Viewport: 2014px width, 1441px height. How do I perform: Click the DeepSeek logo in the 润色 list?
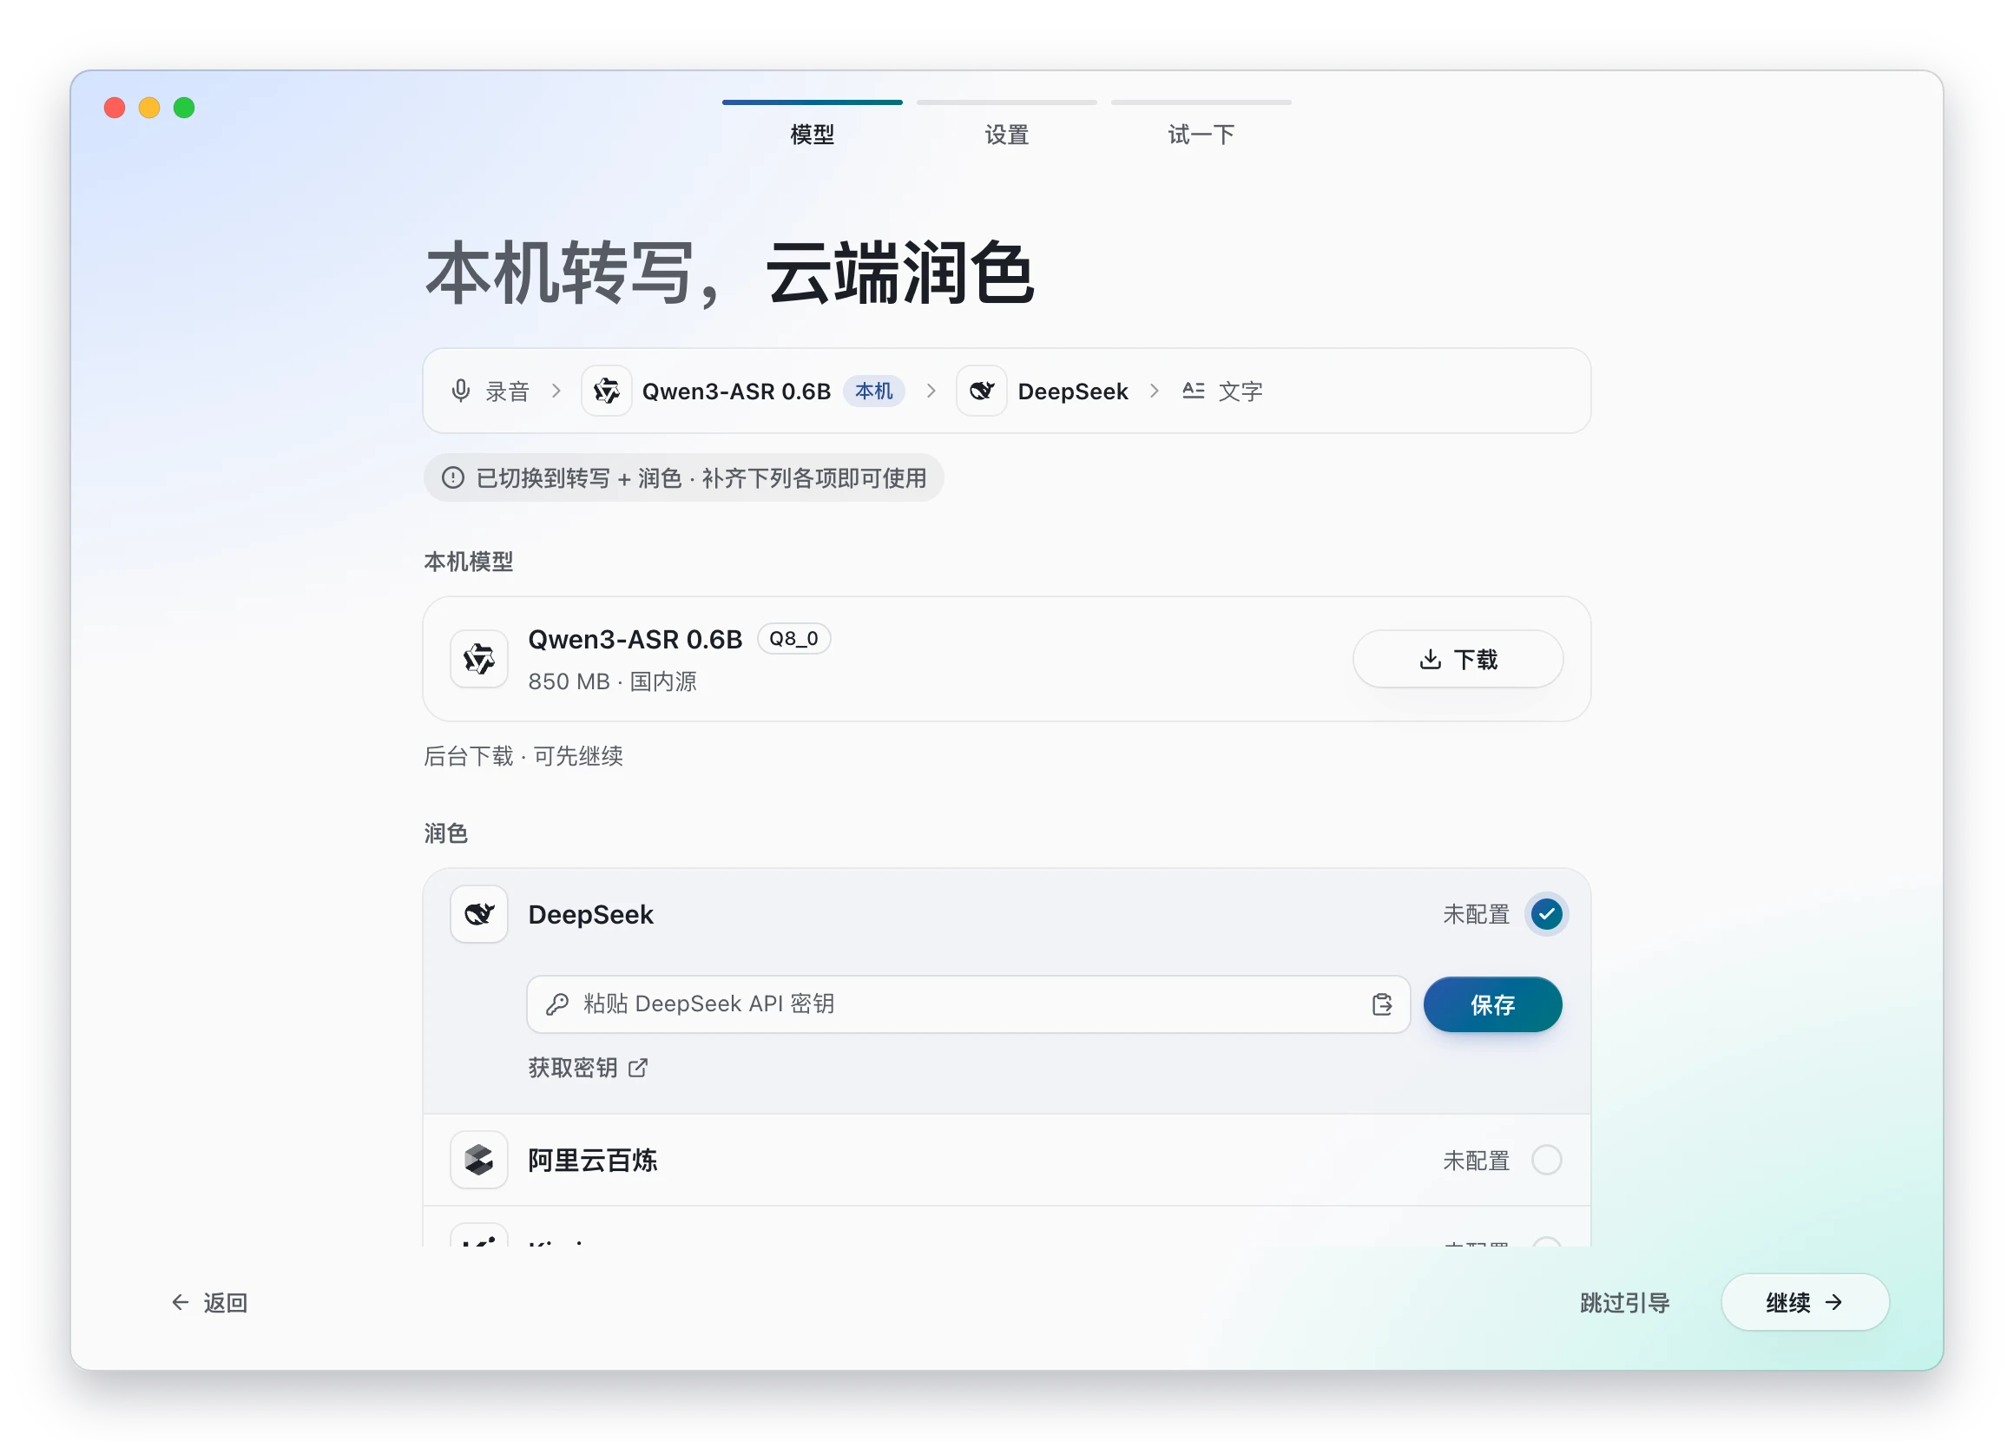pyautogui.click(x=479, y=914)
